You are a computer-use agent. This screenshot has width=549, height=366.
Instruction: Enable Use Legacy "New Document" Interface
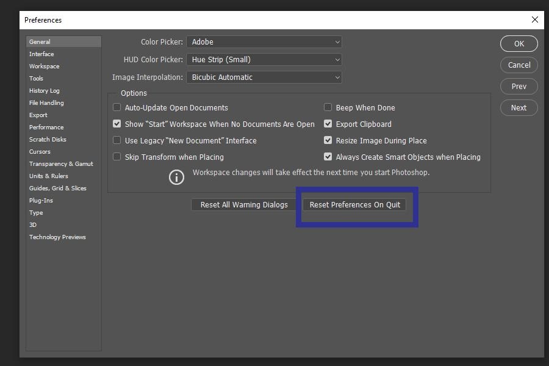pos(117,140)
